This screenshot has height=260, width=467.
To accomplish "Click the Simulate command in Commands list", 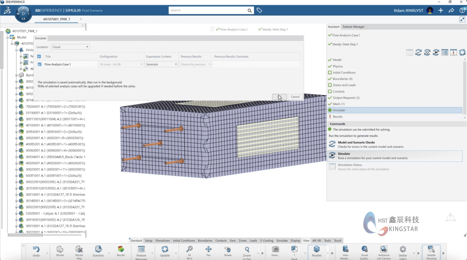I will pyautogui.click(x=344, y=154).
